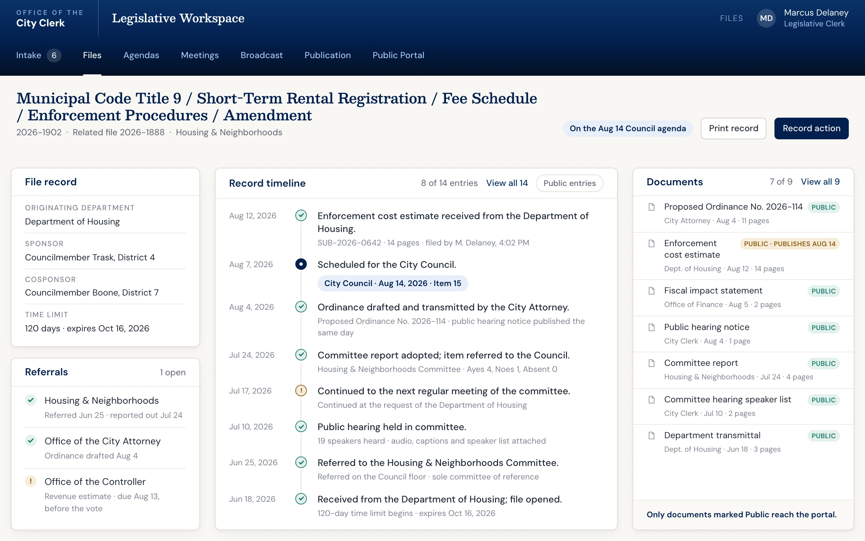Click the Office of the Controller warning icon
Viewport: 865px width, 541px height.
coord(31,481)
